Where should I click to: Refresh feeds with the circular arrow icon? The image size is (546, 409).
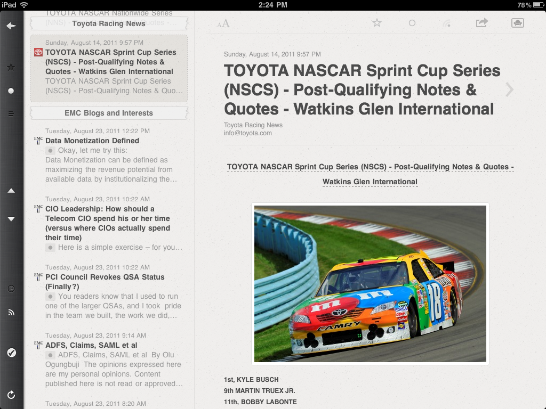click(11, 395)
